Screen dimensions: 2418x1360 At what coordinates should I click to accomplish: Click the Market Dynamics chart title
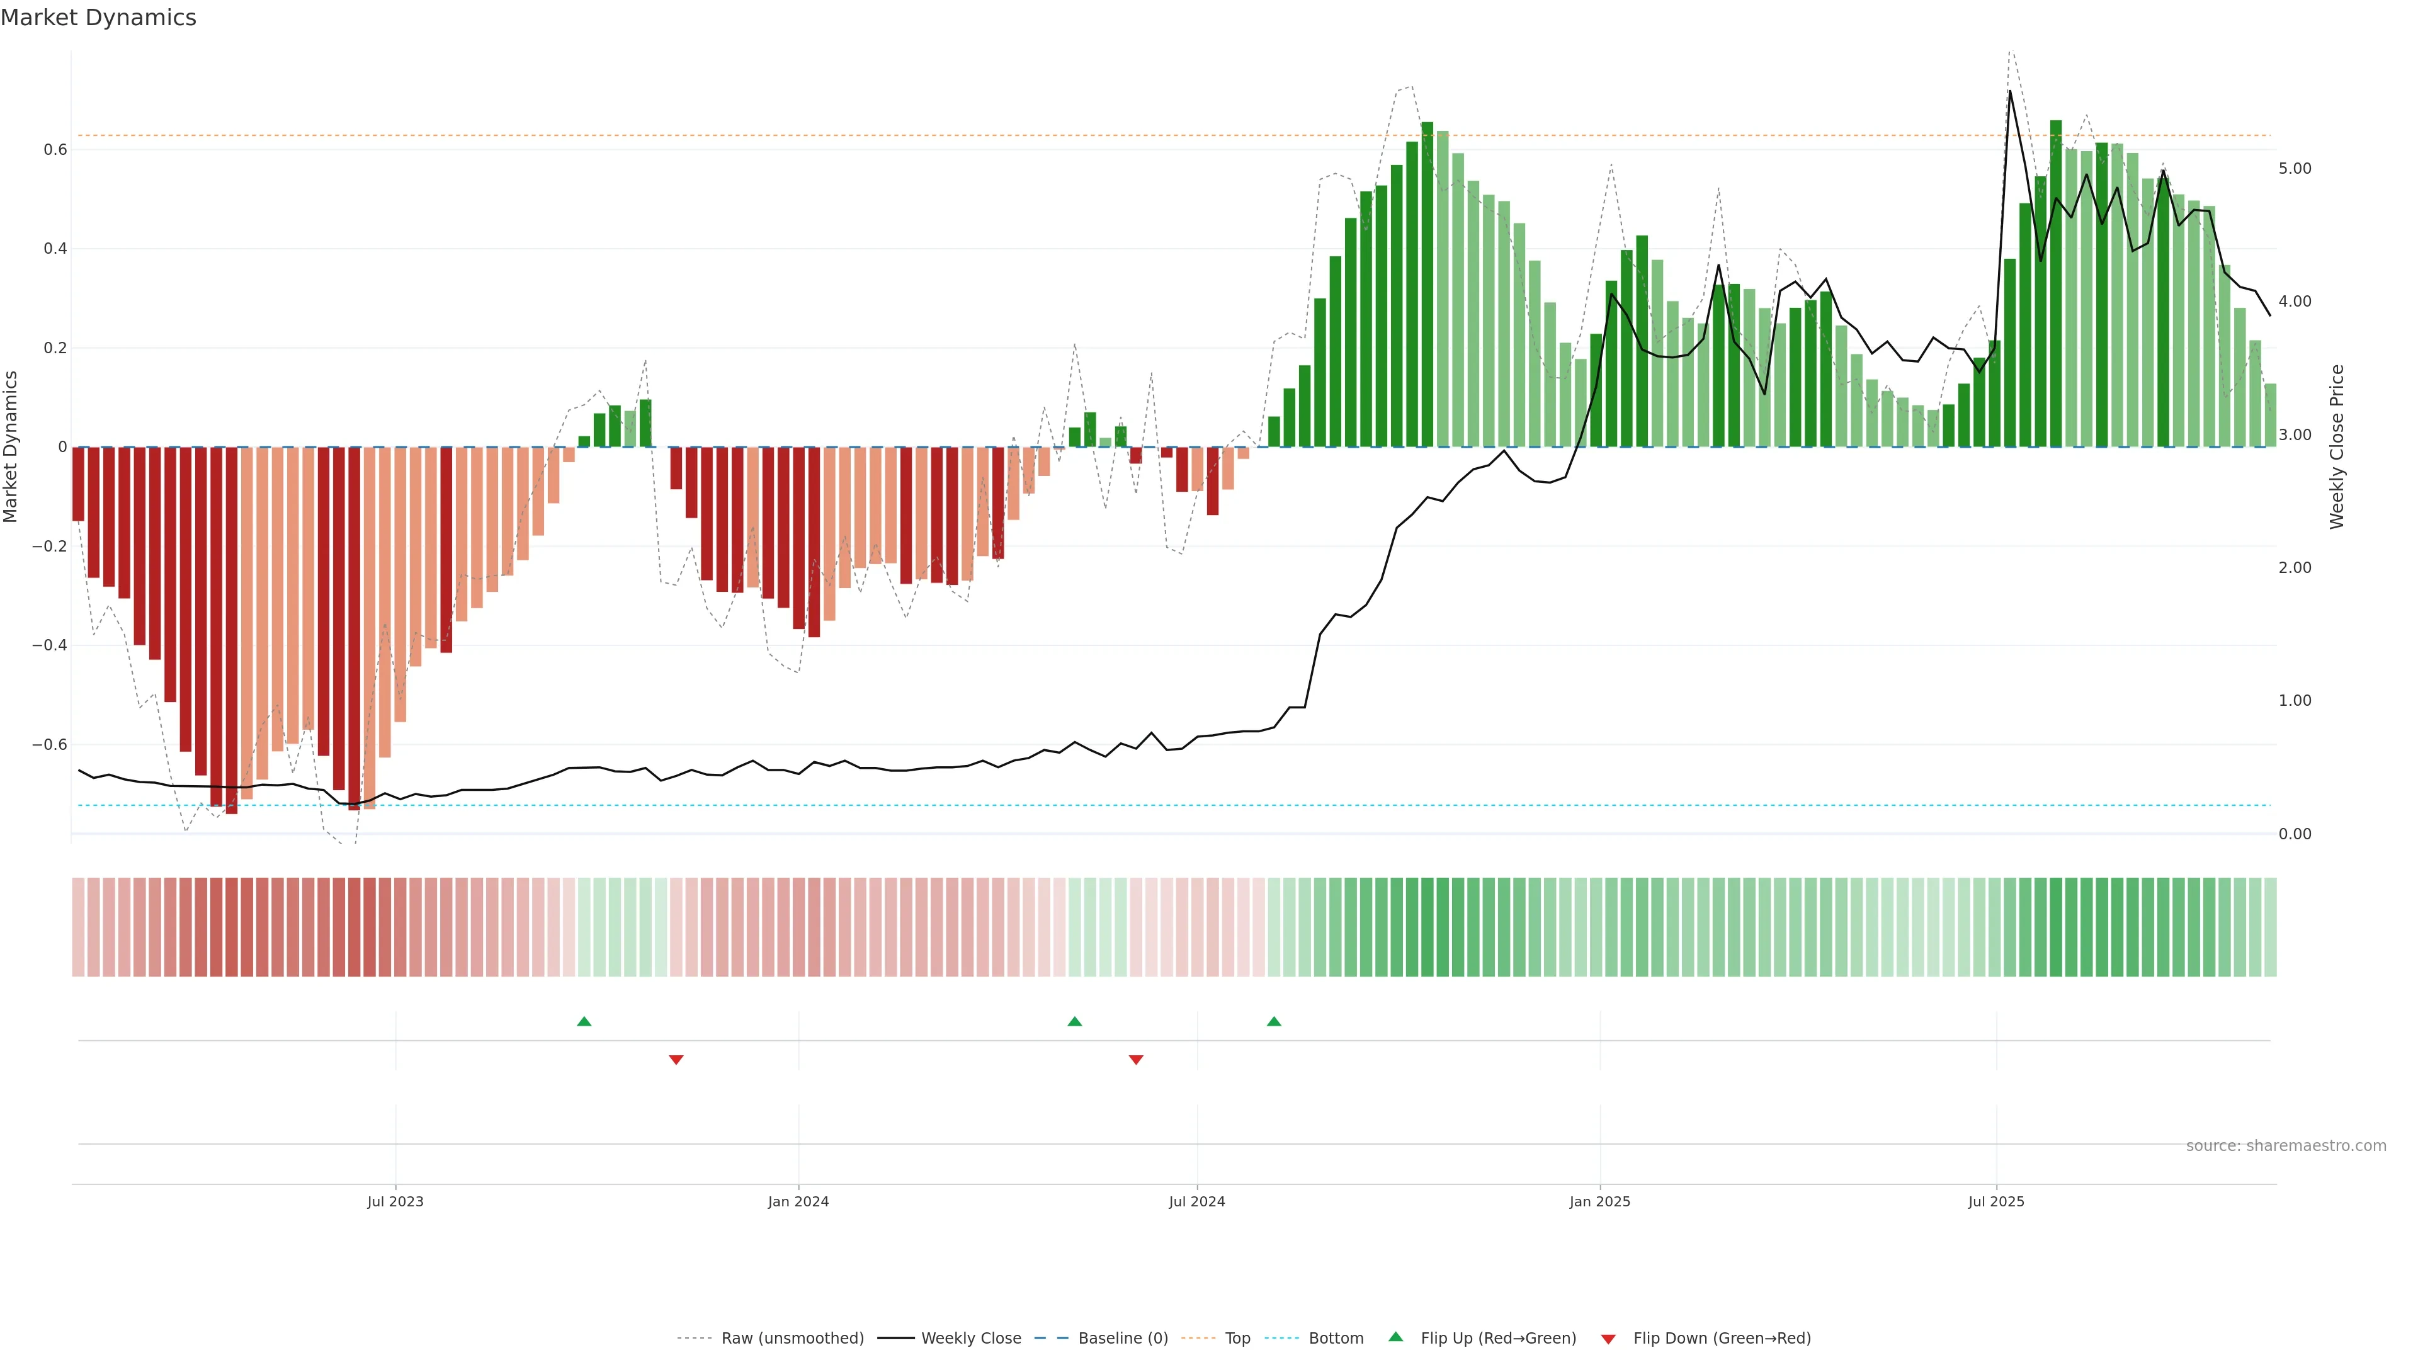coord(99,18)
